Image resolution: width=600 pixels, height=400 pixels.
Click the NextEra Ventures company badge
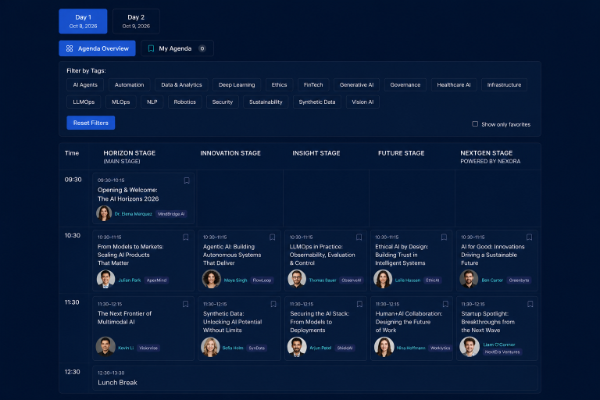coord(502,352)
